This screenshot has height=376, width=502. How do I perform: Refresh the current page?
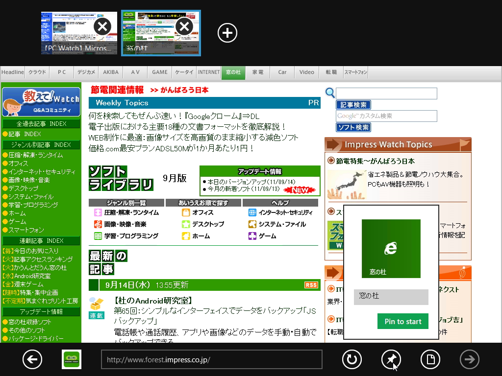pos(351,359)
